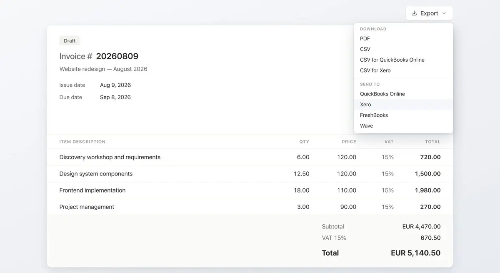Send invoice to Xero

point(403,105)
